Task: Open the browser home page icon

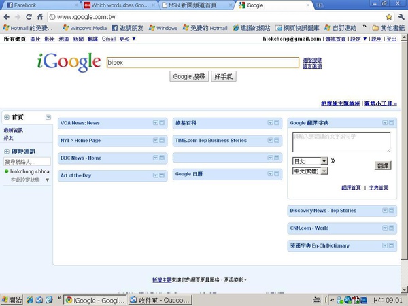Action: point(40,17)
